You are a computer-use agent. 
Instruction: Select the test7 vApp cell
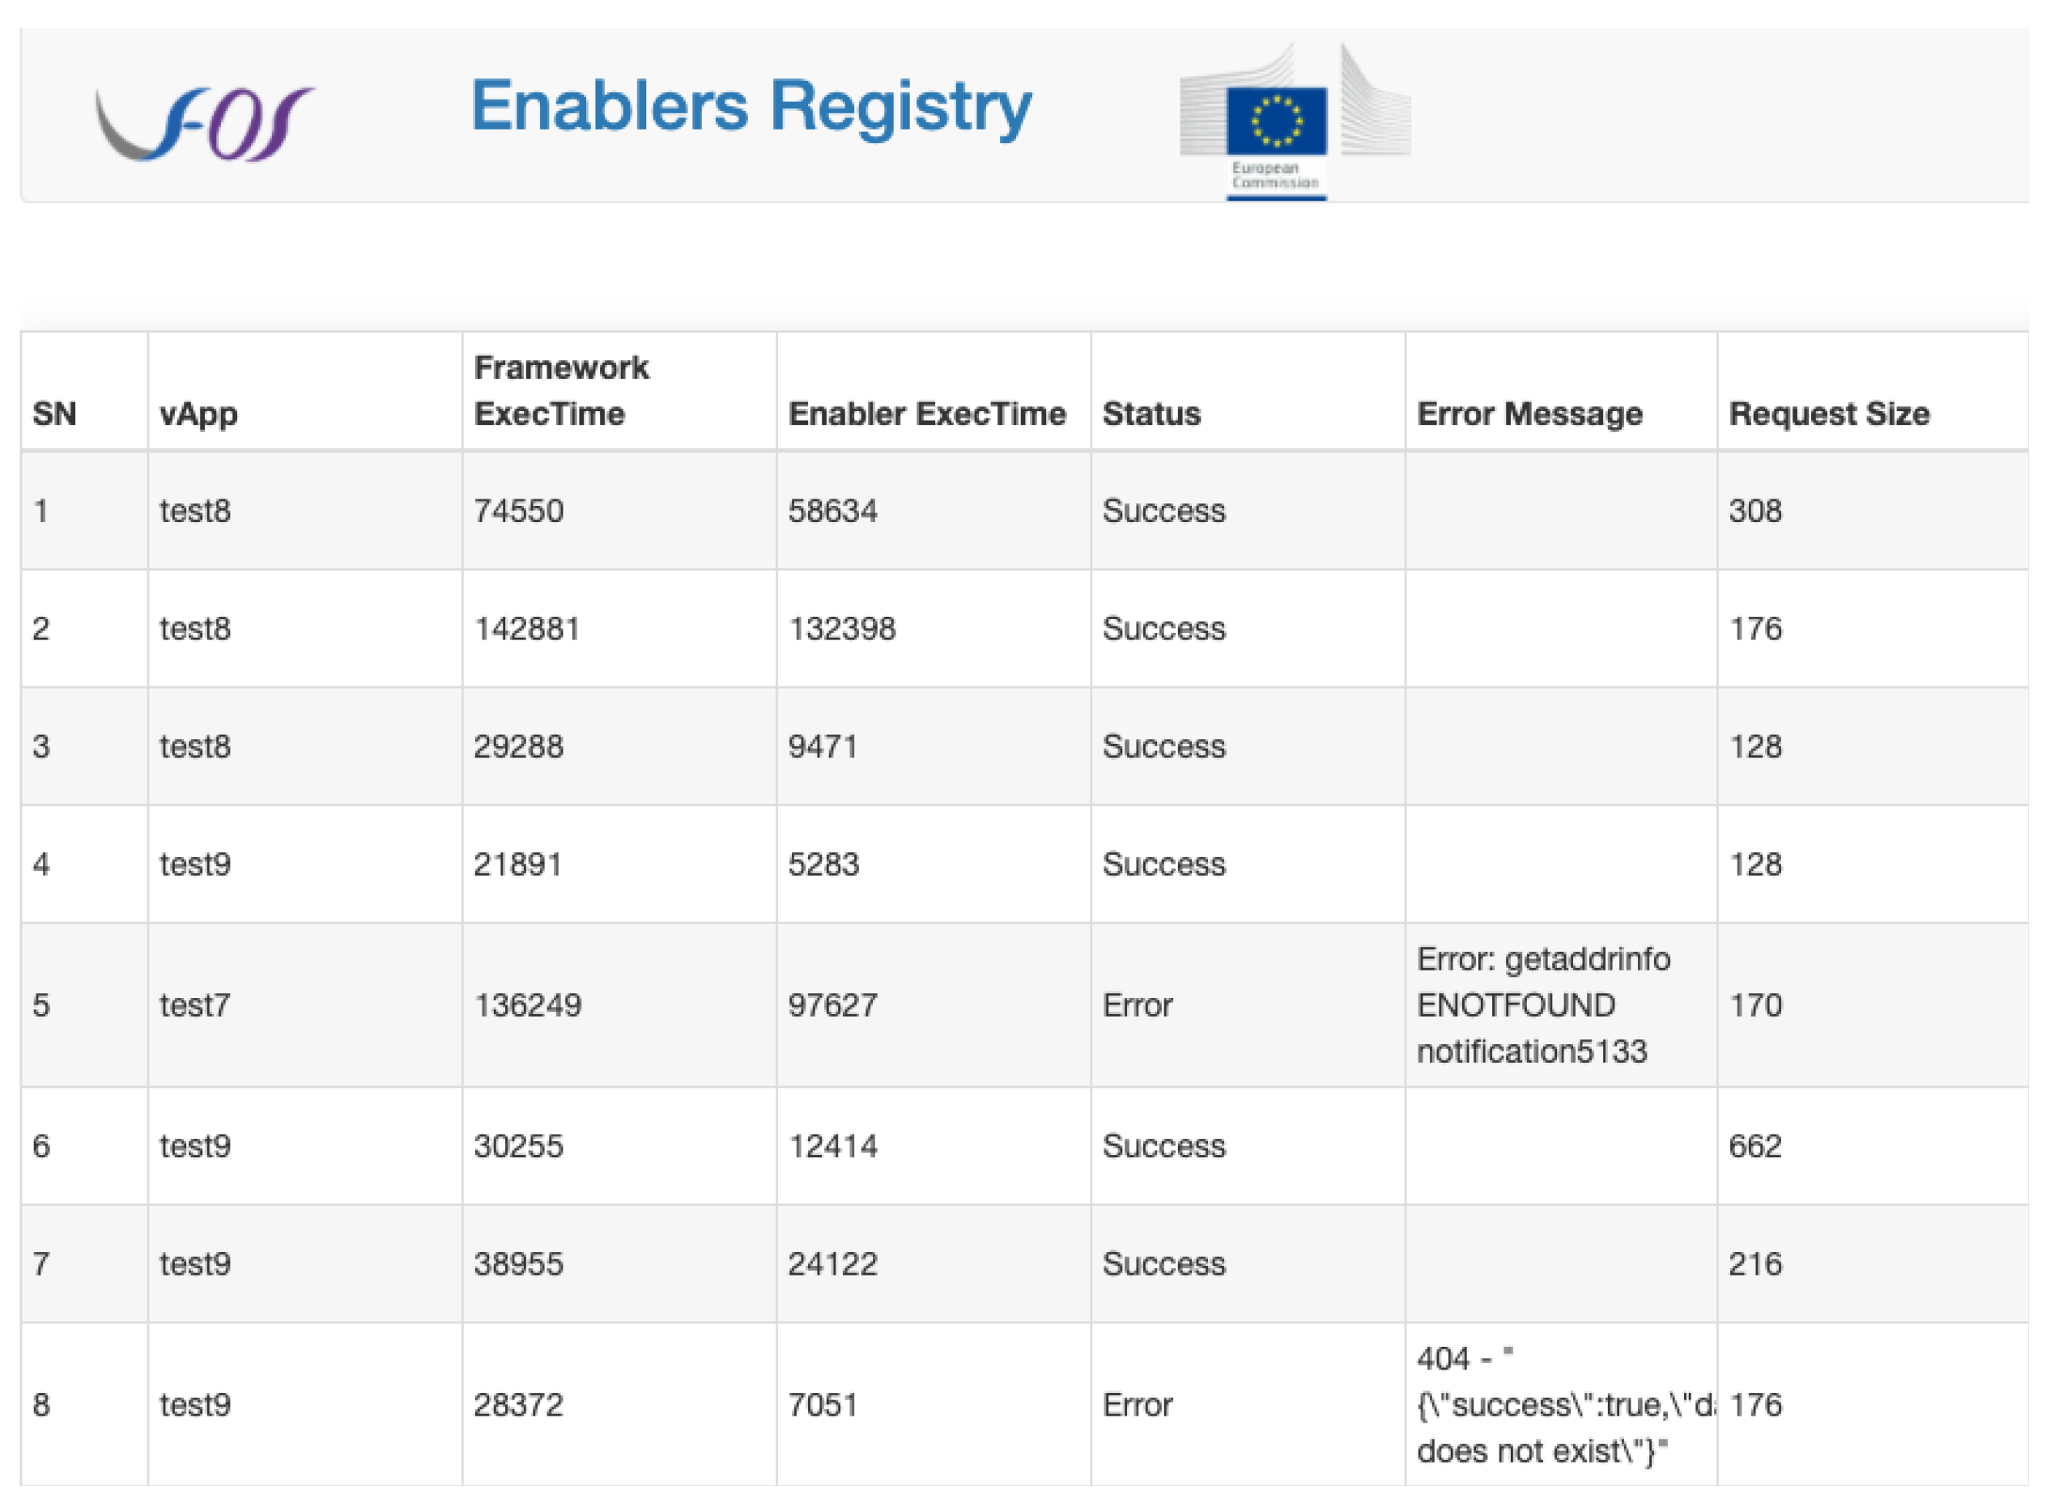[x=195, y=1005]
